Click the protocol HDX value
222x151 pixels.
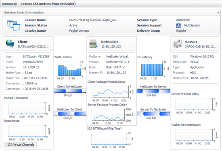click(x=193, y=73)
